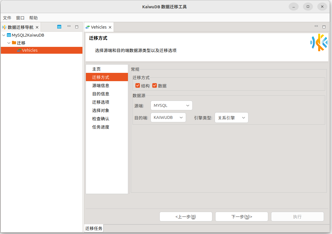Viewport: 332px width, 234px height.
Task: Click the orange 迁移 folder icon
Action: 14,43
